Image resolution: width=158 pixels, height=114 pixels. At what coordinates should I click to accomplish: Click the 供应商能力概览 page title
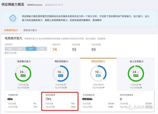(13, 4)
